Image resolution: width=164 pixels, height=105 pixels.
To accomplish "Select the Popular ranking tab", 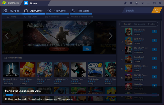I will pyautogui.click(x=127, y=24).
